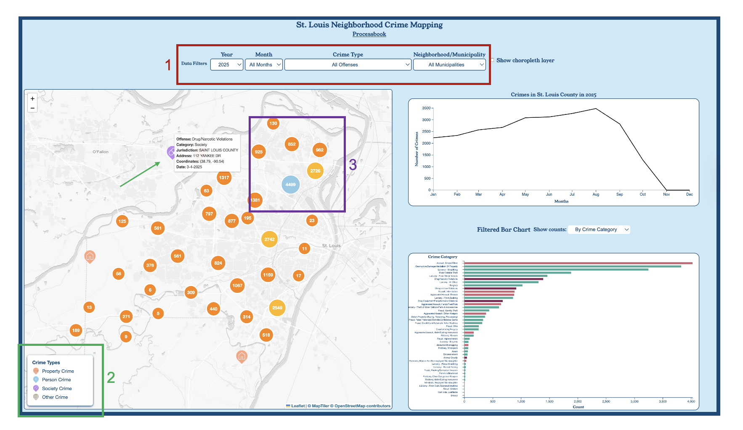Click the Leaflet attribution link
Viewport: 743px width, 430px height.
[x=297, y=406]
